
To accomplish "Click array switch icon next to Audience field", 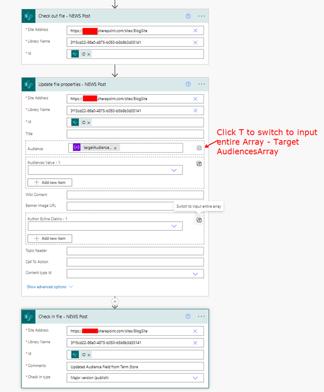I will (x=198, y=148).
